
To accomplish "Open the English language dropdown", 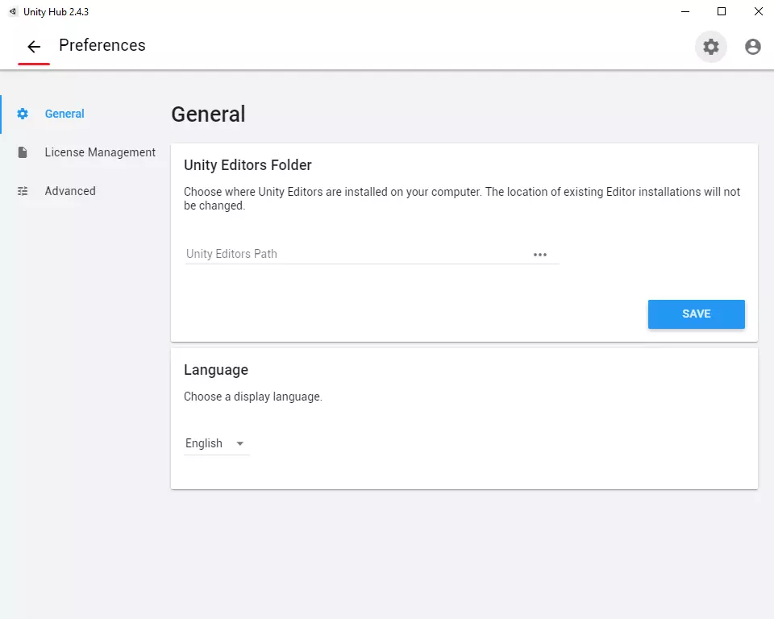I will click(x=205, y=443).
